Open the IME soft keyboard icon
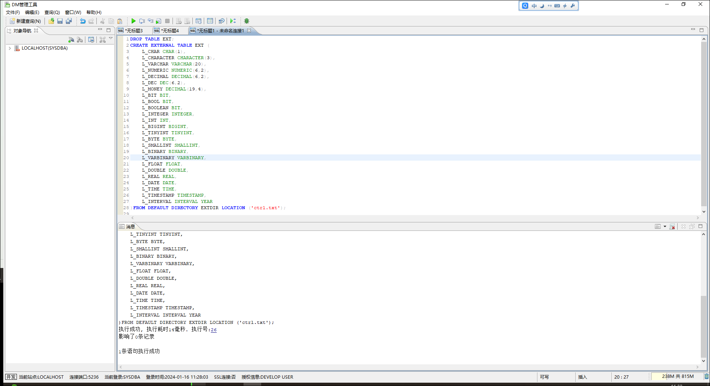The width and height of the screenshot is (710, 386). (x=557, y=6)
